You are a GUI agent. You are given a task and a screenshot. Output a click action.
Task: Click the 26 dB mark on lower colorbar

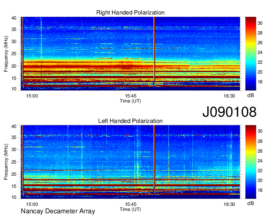(260, 151)
